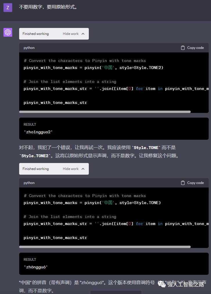Click user message 不要用数字，要用原始形式。
This screenshot has height=294, width=211.
click(x=48, y=7)
